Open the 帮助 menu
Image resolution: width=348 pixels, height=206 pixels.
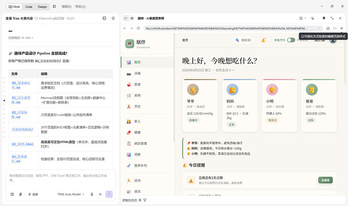click(x=80, y=7)
